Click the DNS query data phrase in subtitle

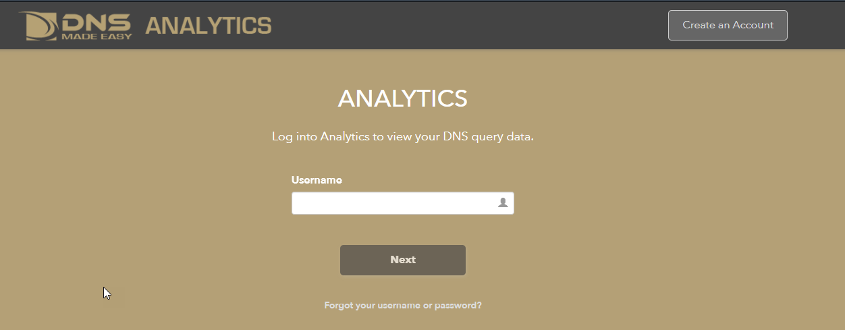pyautogui.click(x=488, y=136)
